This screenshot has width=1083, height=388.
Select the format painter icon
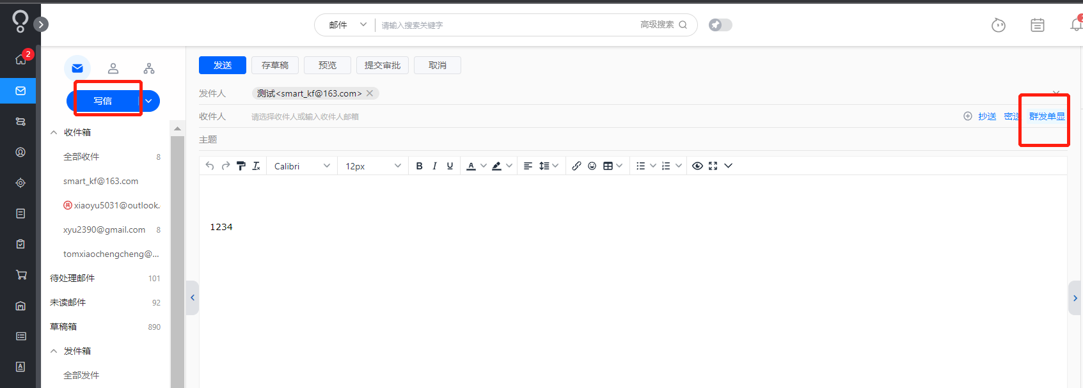(x=241, y=166)
